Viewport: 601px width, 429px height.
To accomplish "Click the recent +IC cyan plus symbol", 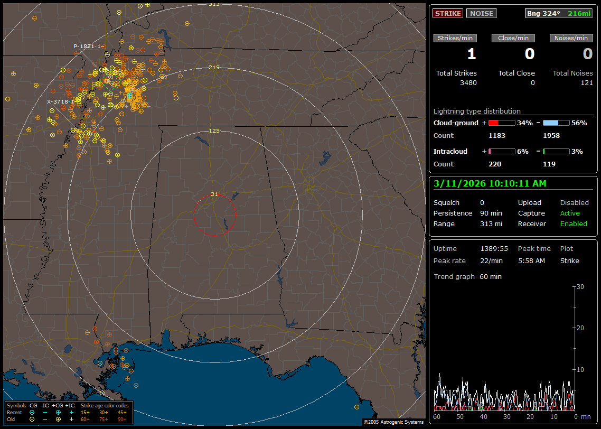I will pyautogui.click(x=71, y=412).
